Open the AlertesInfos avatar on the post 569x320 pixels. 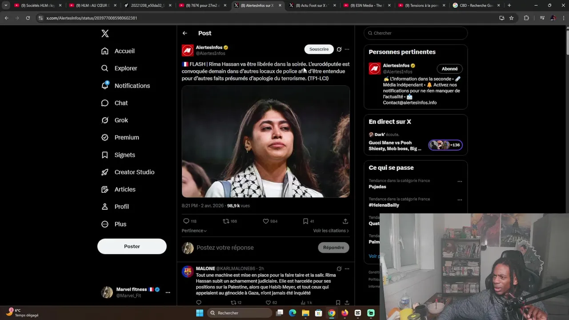pos(188,50)
